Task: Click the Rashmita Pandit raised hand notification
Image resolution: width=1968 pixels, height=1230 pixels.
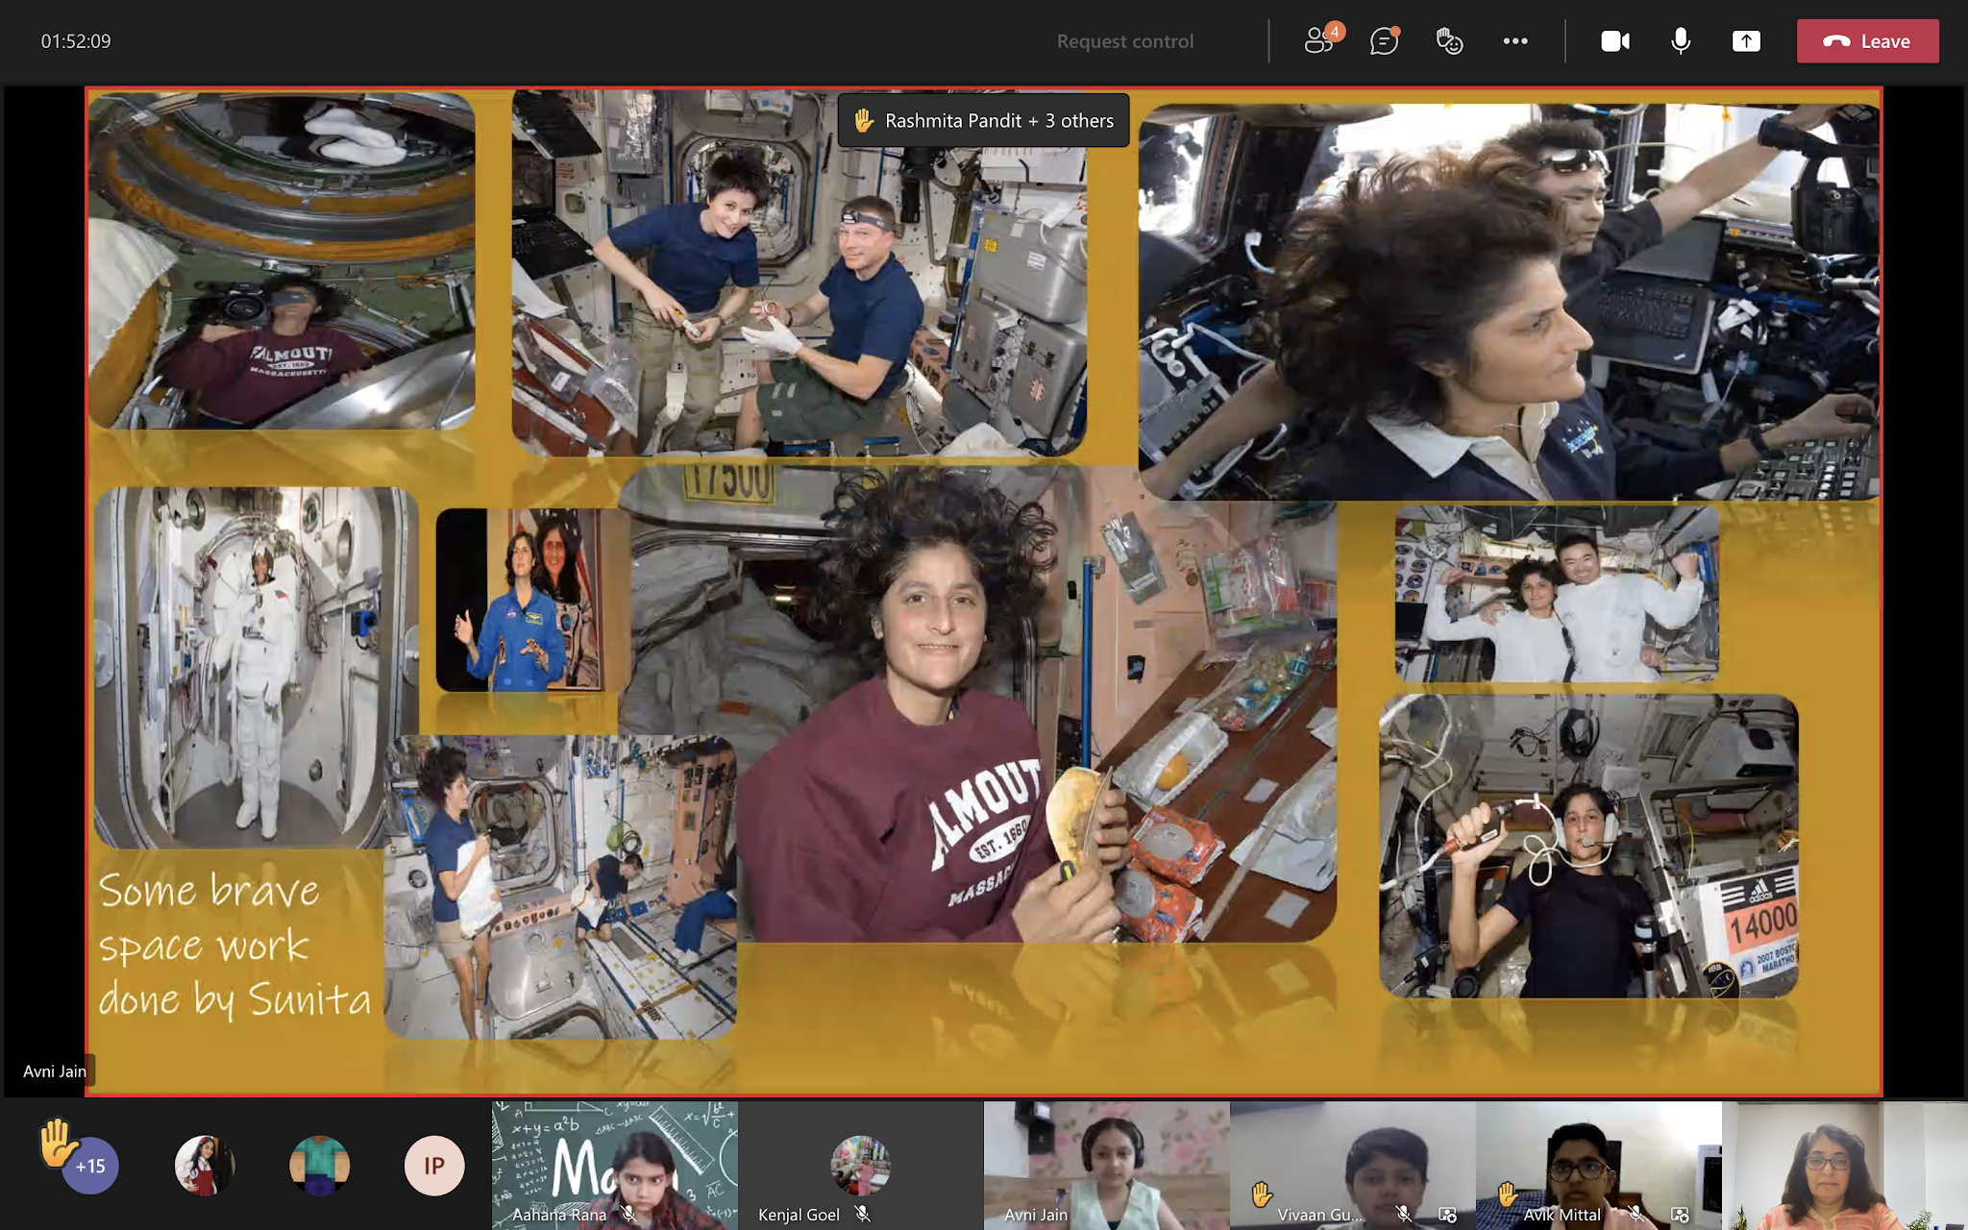Action: [983, 121]
